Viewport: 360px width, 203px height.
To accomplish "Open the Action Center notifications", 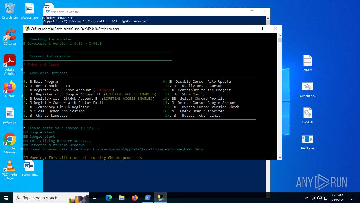I will 351,198.
